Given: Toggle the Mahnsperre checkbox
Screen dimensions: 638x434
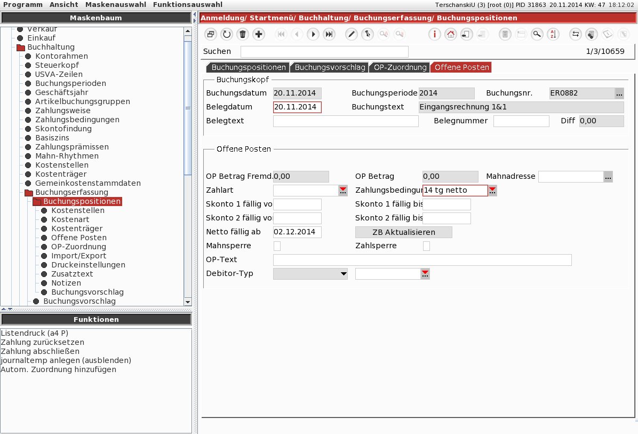Looking at the screenshot, I should coord(277,246).
